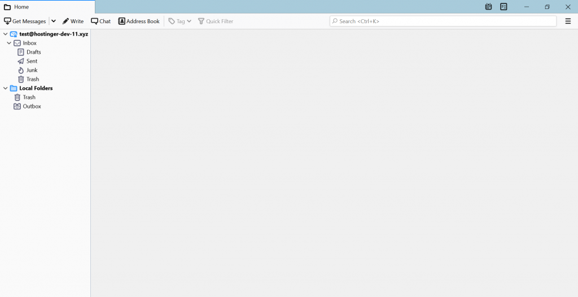Open the Address Book
Screen dimensions: 578x297
[139, 21]
